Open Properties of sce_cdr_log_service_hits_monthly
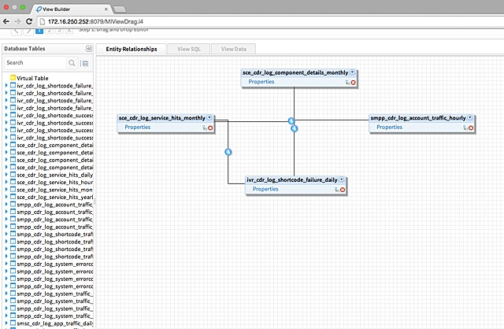Screen dimensions: 504x329 [x=137, y=128]
